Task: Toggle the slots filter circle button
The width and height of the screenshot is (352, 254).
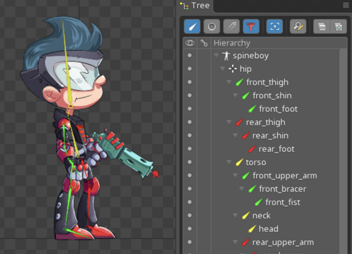Action: (212, 26)
